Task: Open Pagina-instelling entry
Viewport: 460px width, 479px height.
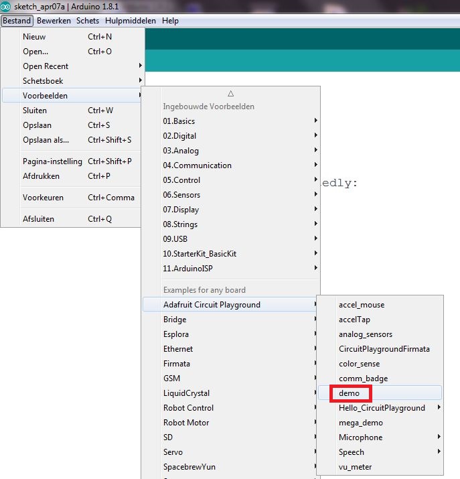Action: [x=72, y=161]
